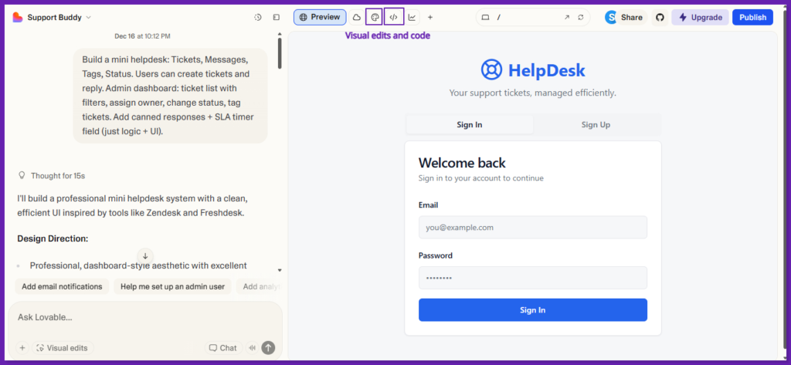Screen dimensions: 791x365
Task: Toggle Chat mode button
Action: 222,348
